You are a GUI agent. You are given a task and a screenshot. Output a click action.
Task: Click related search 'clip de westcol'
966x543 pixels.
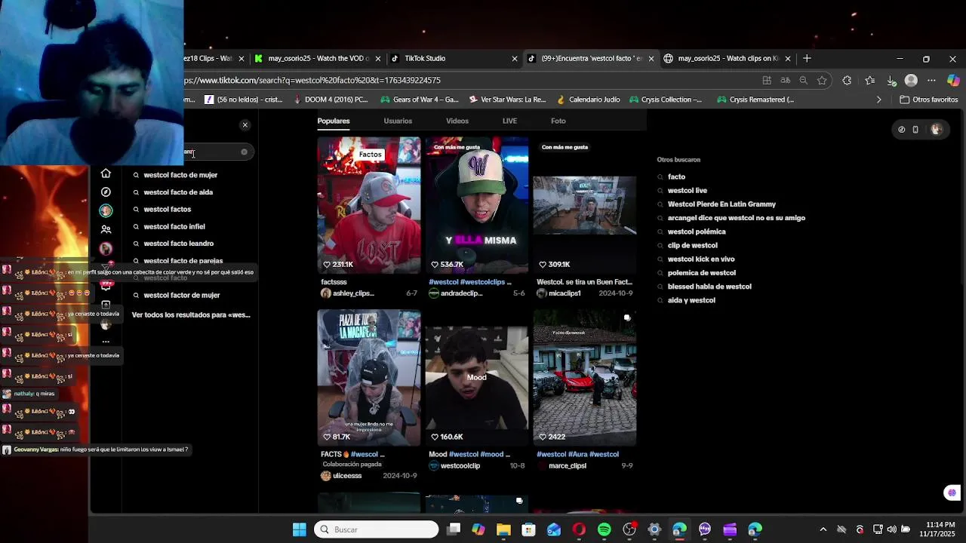click(x=693, y=245)
